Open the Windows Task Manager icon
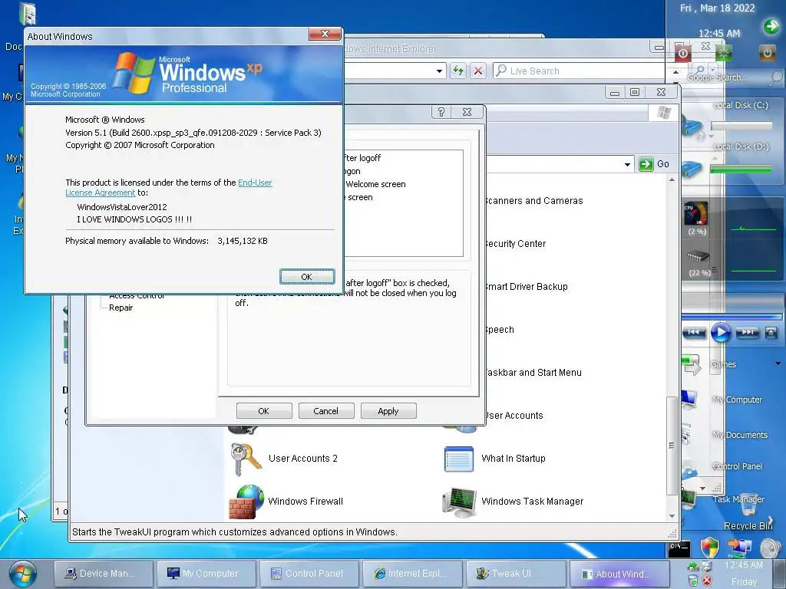This screenshot has width=786, height=589. 459,502
